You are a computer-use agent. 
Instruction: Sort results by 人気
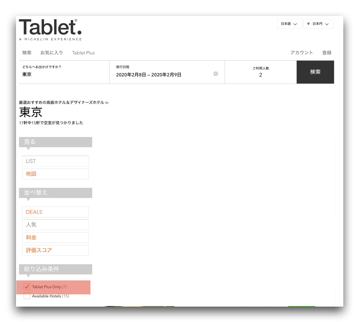pyautogui.click(x=56, y=225)
